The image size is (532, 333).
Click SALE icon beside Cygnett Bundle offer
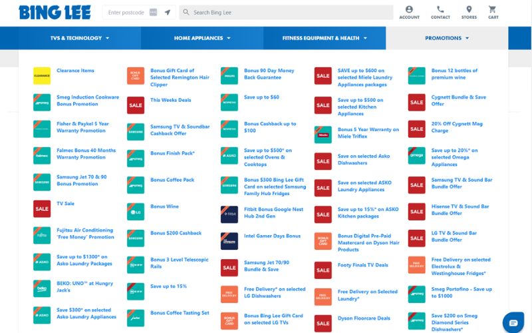click(x=416, y=103)
